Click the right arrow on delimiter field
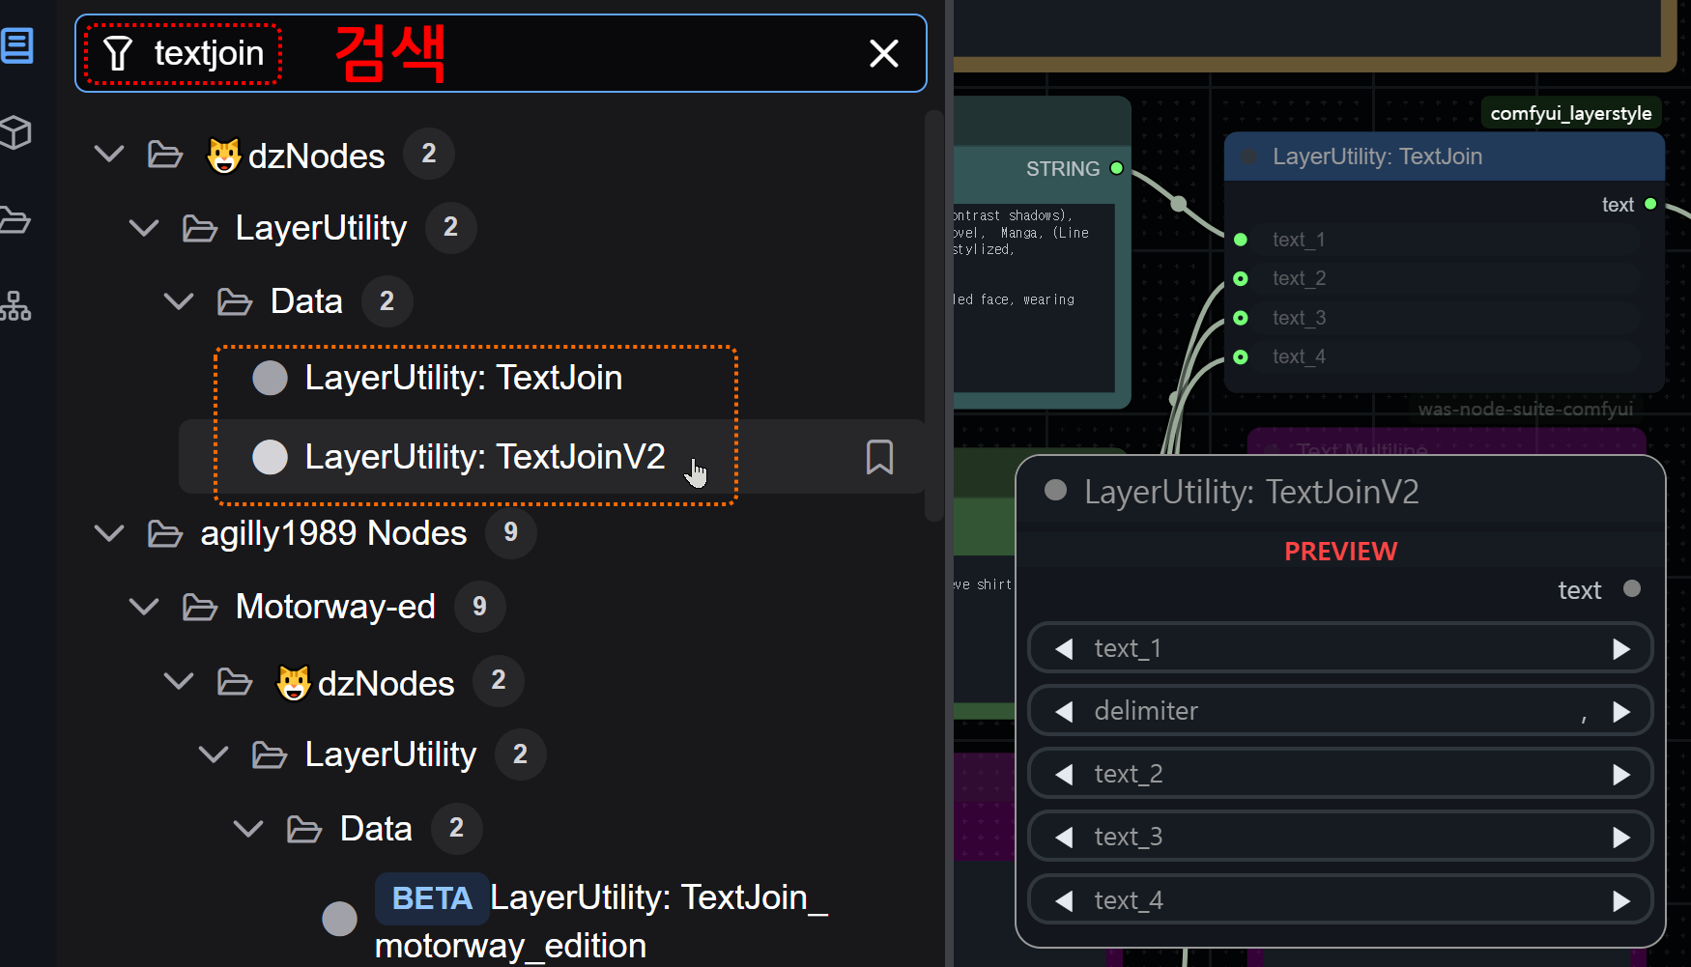Screen dimensions: 1691x967 (1621, 712)
